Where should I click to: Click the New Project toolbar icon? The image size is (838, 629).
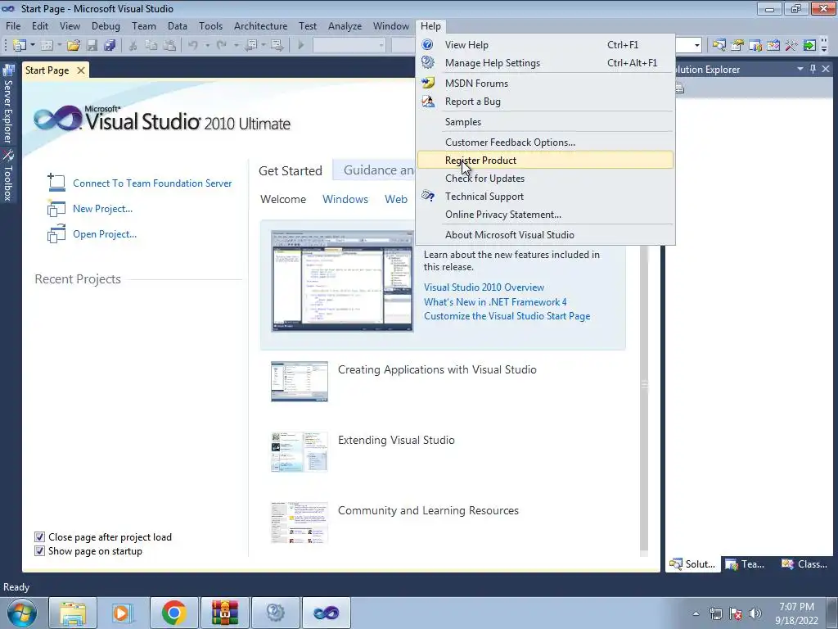pyautogui.click(x=20, y=46)
